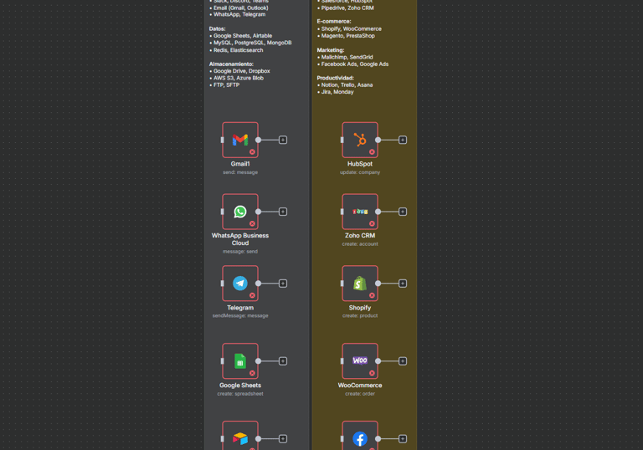Select the Gmail1 node
This screenshot has height=450, width=643.
[x=240, y=141]
